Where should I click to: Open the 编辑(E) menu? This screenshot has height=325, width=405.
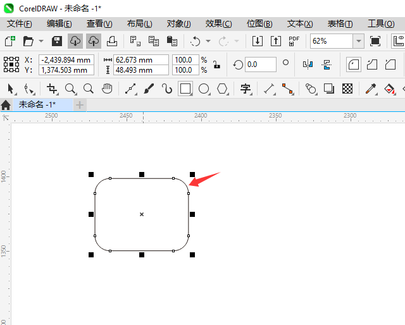point(59,24)
